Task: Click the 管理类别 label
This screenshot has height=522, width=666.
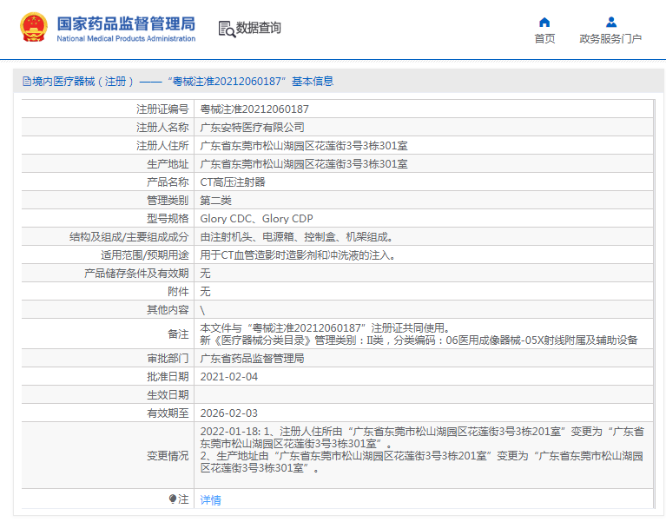Action: (x=168, y=201)
